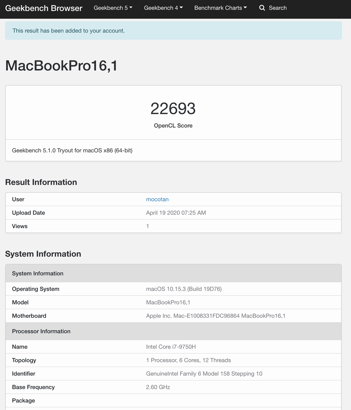The width and height of the screenshot is (351, 410).
Task: Click the MacBookPro16,1 page heading
Action: tap(62, 66)
